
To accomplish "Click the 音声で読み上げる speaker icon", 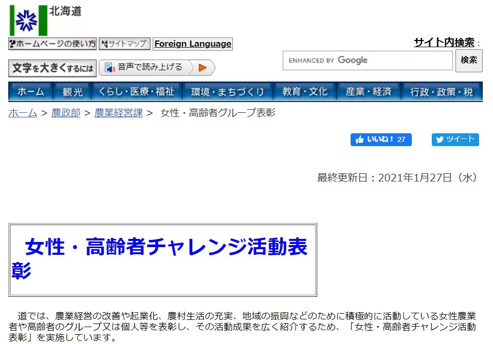I will click(x=109, y=68).
